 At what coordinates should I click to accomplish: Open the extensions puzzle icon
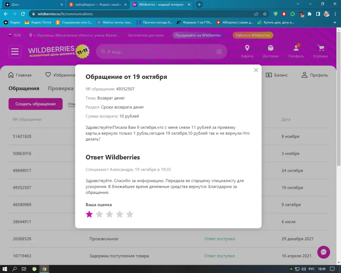click(x=310, y=14)
